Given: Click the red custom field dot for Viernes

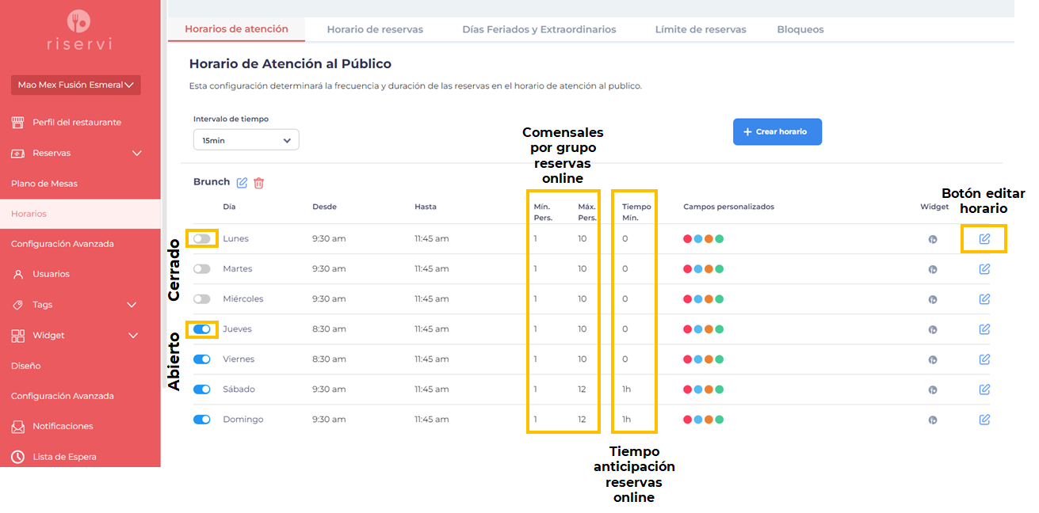Looking at the screenshot, I should coord(688,359).
